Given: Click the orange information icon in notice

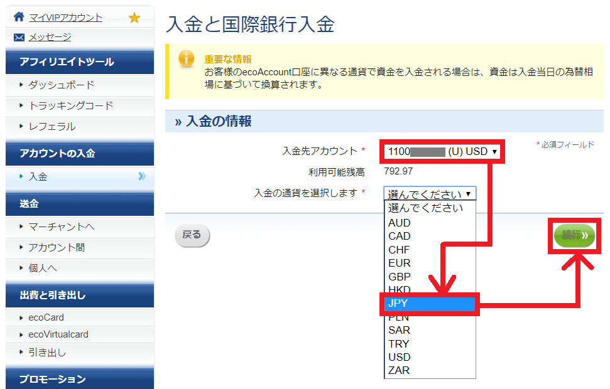Looking at the screenshot, I should pos(187,59).
